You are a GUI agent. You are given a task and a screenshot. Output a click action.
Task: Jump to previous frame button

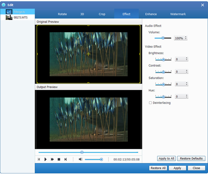click(x=39, y=159)
